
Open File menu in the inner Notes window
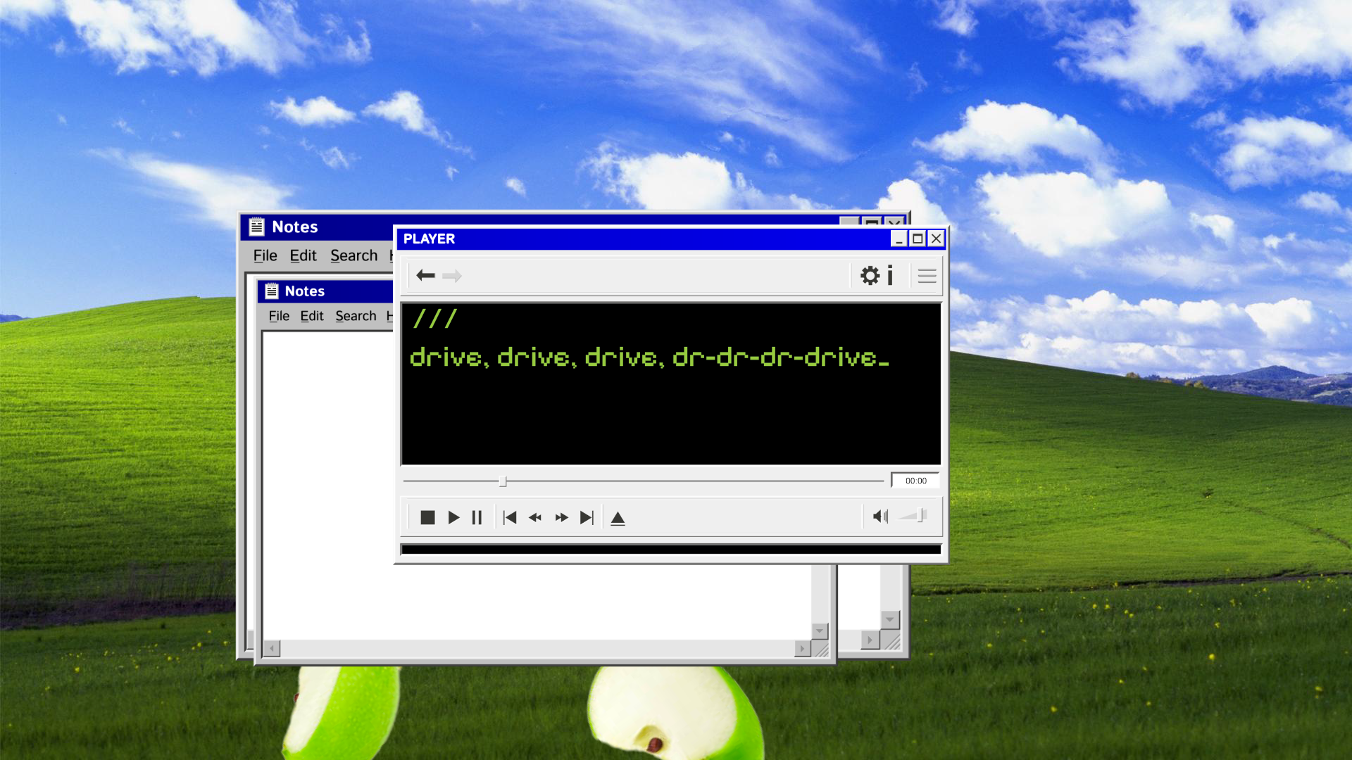click(279, 316)
